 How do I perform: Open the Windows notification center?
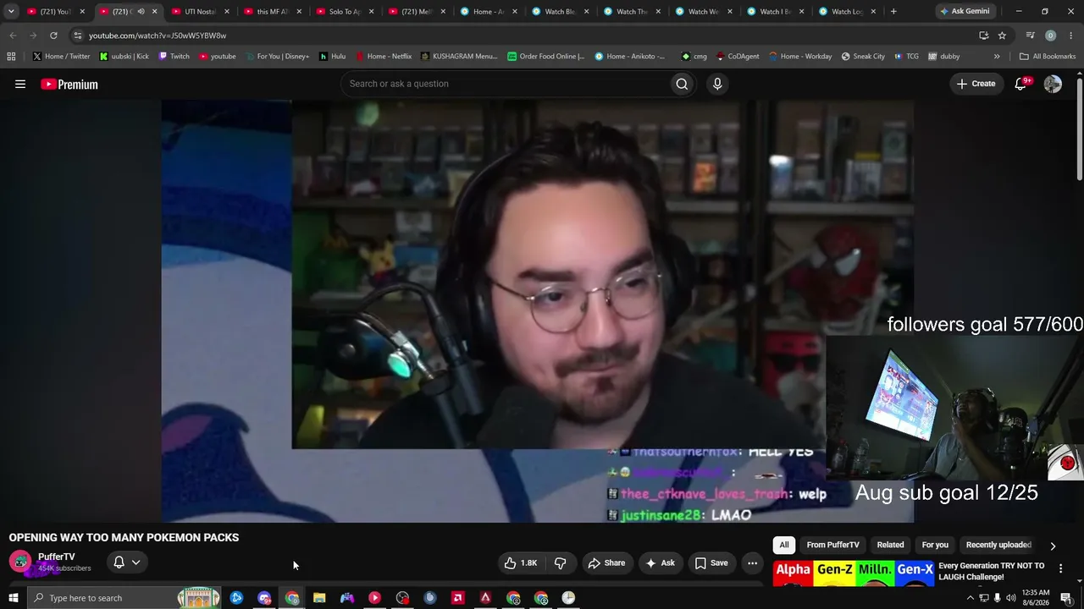(1066, 598)
